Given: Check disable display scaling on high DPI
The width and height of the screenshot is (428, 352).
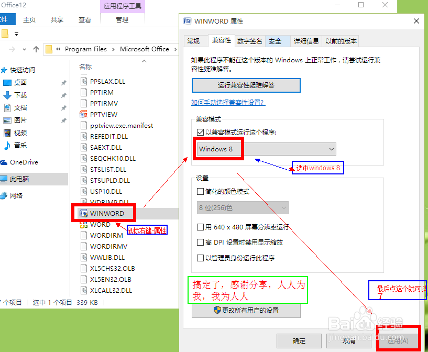Looking at the screenshot, I should pyautogui.click(x=200, y=243).
